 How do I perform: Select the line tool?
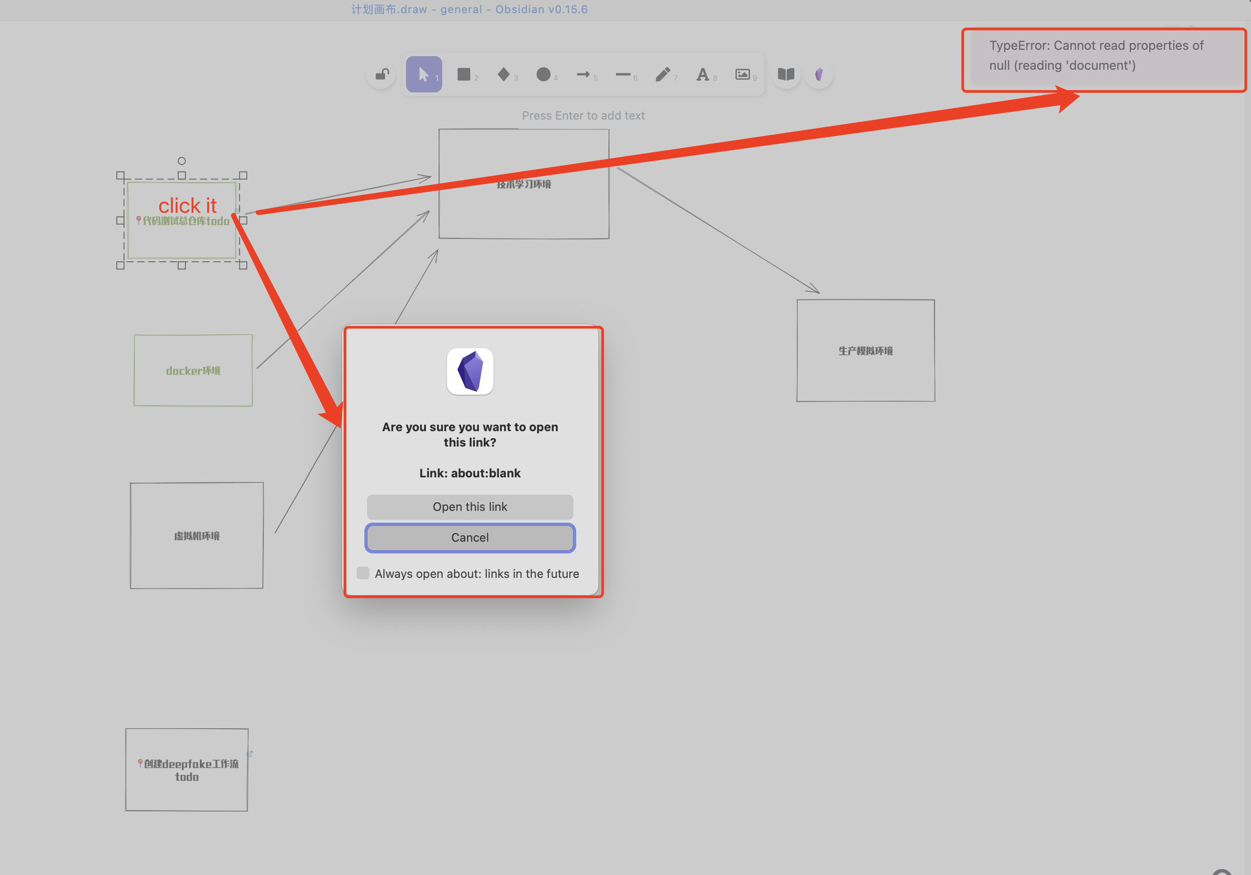tap(623, 74)
